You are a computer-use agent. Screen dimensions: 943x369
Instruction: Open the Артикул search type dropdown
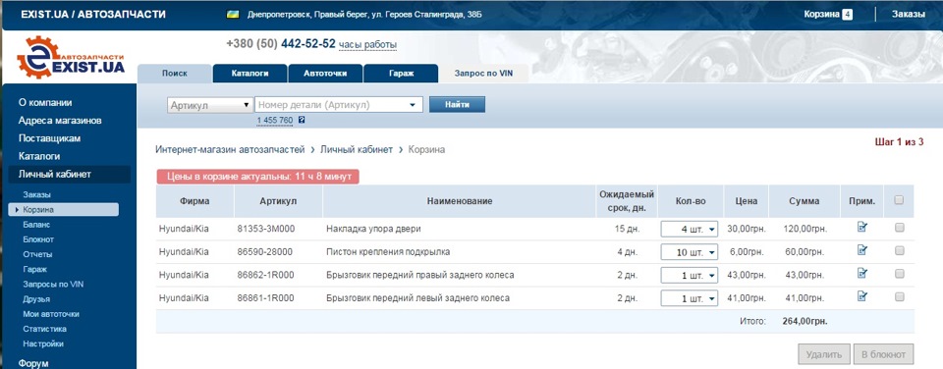point(210,105)
